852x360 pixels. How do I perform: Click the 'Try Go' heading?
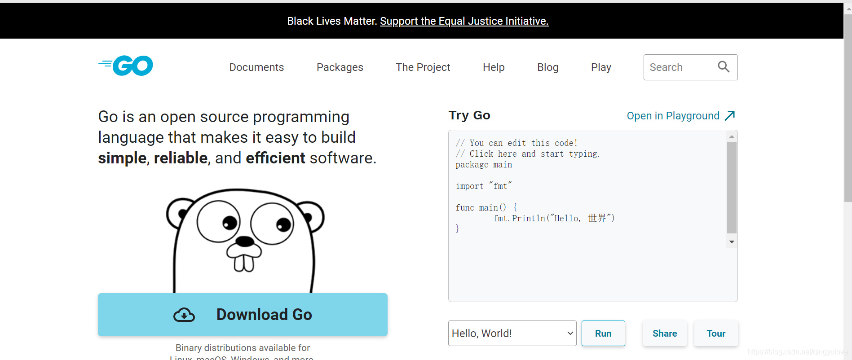click(469, 115)
